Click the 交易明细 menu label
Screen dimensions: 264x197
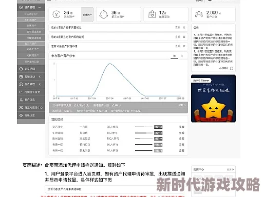(30, 69)
